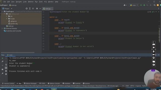Open Python Console tool window

[54, 83]
